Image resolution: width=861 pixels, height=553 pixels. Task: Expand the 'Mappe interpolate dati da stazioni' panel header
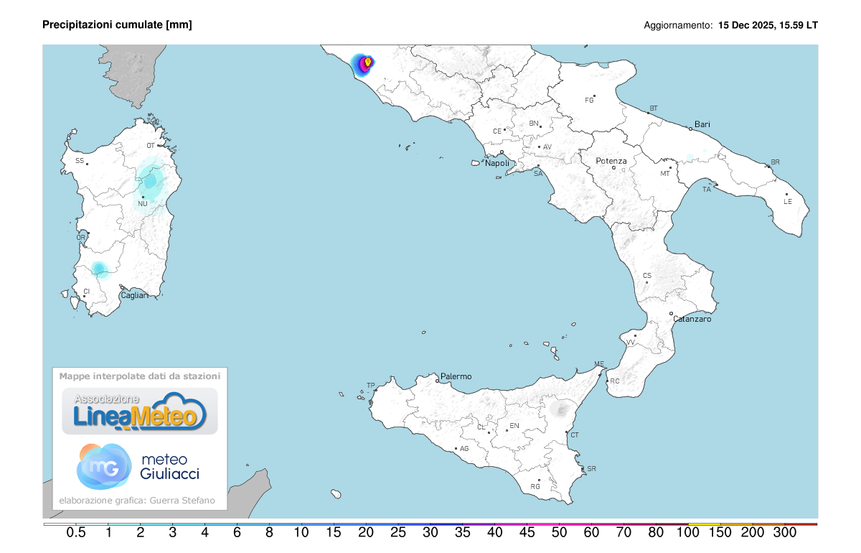click(x=141, y=375)
